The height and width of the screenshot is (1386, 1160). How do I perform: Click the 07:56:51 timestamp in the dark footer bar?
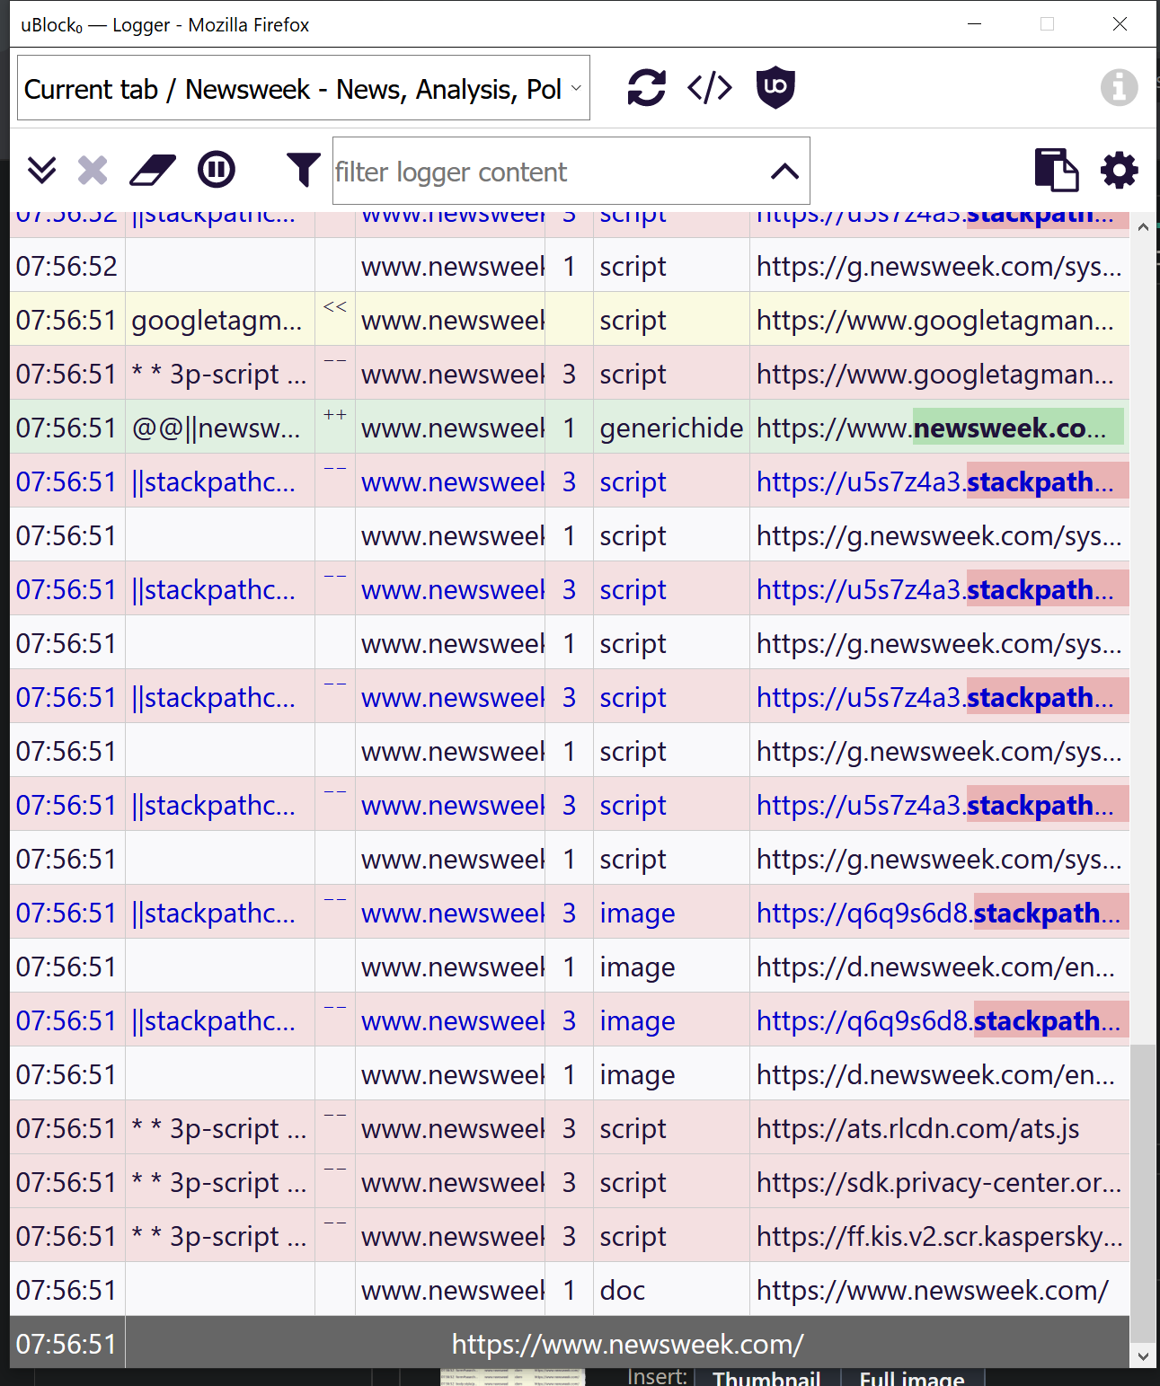pyautogui.click(x=66, y=1344)
